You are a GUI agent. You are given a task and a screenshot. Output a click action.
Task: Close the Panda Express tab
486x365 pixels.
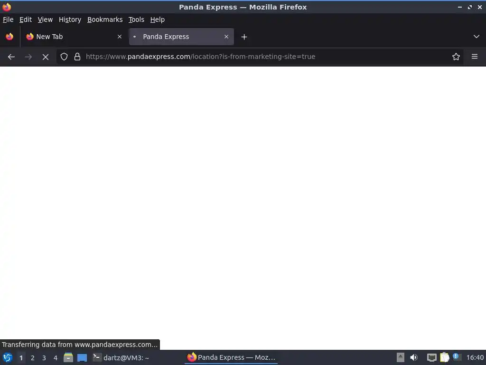coord(226,37)
